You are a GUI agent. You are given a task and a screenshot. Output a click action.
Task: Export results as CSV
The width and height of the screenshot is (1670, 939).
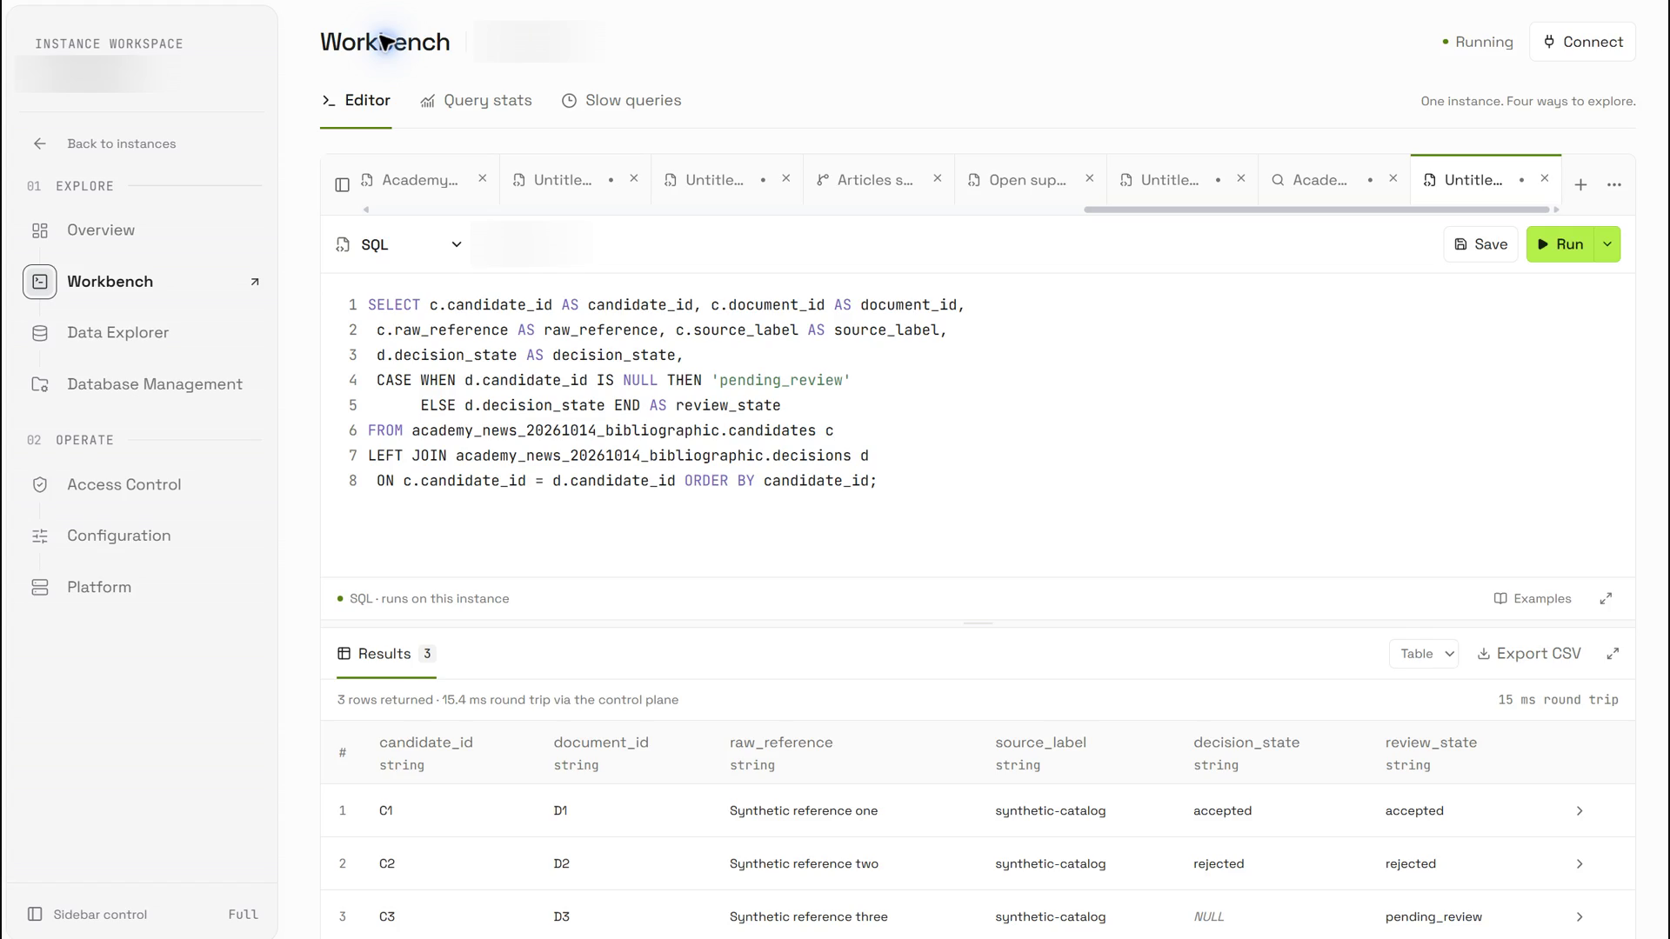click(1529, 654)
